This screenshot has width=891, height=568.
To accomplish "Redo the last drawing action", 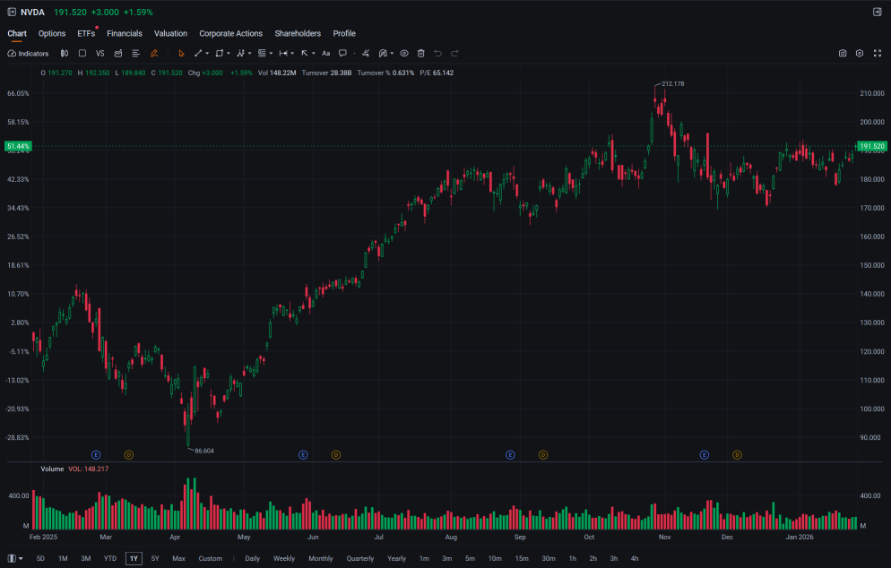I will coord(454,54).
